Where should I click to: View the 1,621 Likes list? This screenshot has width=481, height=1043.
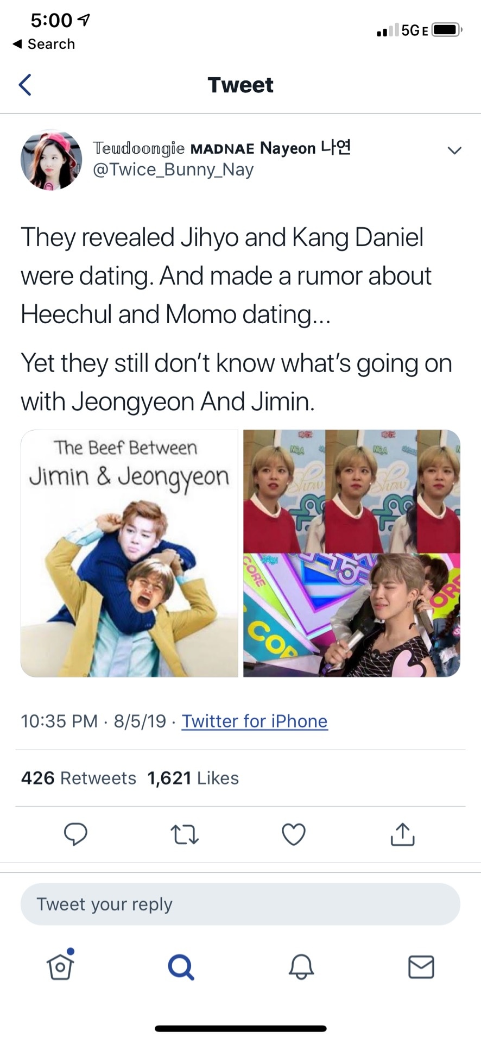click(193, 778)
